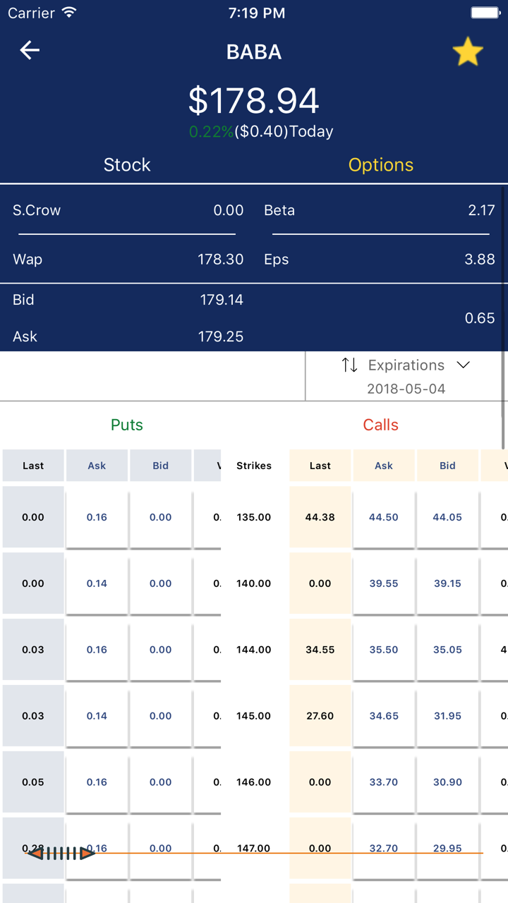This screenshot has height=903, width=508.
Task: Tap the Wi-Fi icon in status bar
Action: (68, 13)
